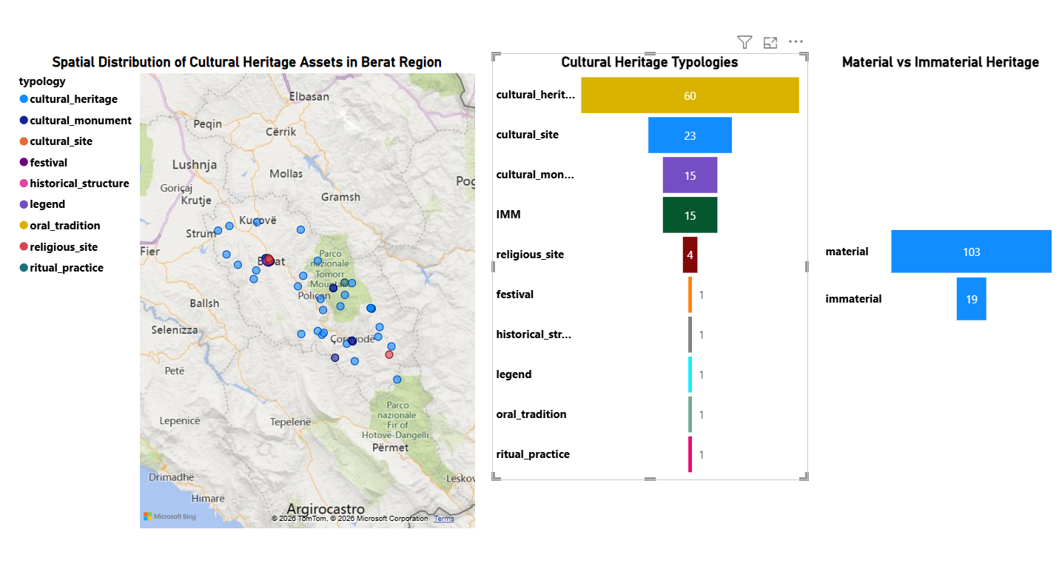Click the Material vs Immaterial Heritage title
Image resolution: width=1059 pixels, height=569 pixels.
(940, 63)
